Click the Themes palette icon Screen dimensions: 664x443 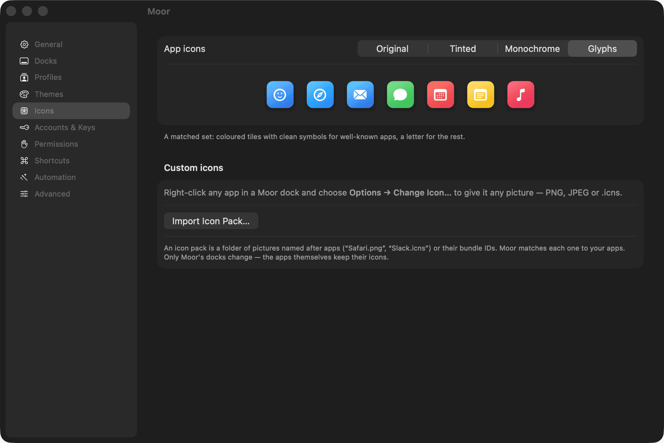pyautogui.click(x=24, y=94)
